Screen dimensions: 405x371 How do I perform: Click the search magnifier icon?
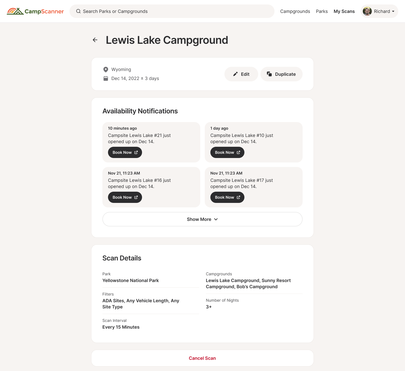78,11
